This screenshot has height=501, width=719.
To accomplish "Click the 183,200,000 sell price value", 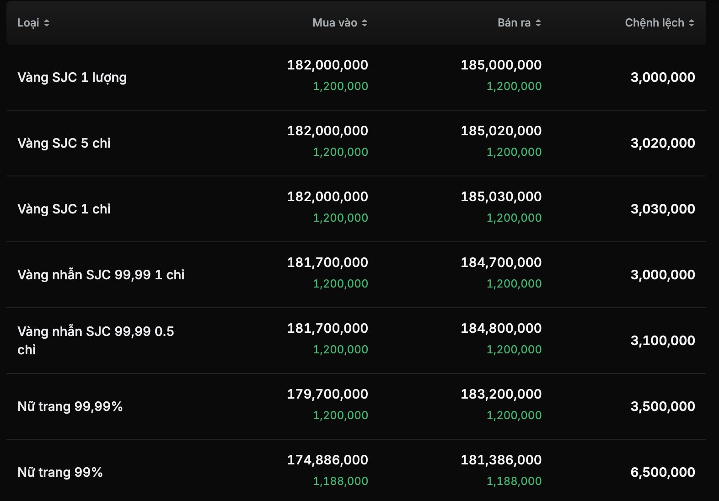I will tap(501, 394).
